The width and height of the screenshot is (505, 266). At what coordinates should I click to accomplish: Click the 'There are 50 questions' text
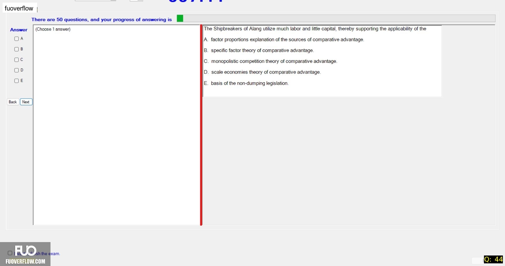click(x=102, y=19)
